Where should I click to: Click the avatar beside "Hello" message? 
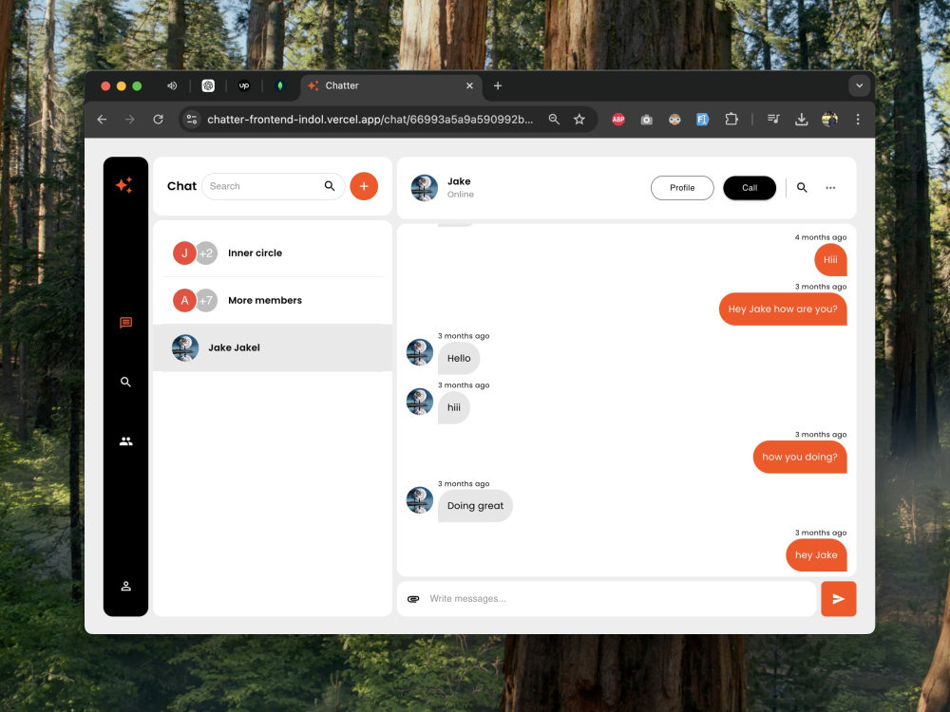(x=419, y=352)
